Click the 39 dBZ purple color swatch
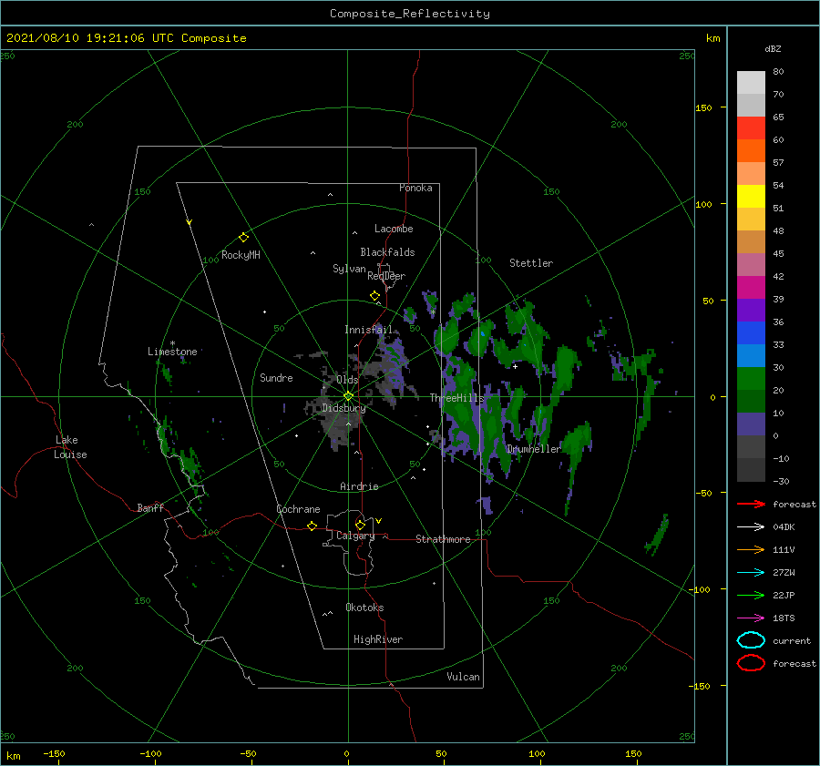The image size is (820, 766). coord(751,311)
